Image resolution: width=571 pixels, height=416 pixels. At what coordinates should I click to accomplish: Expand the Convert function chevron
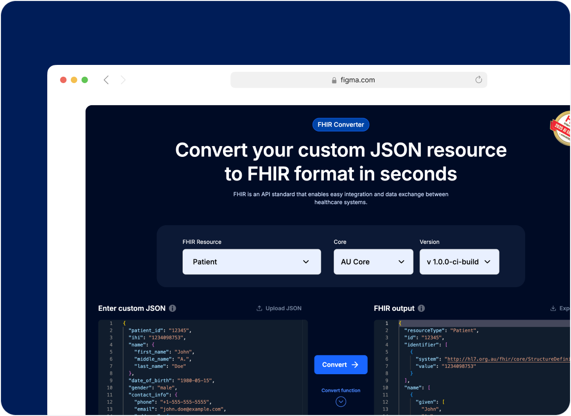point(341,402)
